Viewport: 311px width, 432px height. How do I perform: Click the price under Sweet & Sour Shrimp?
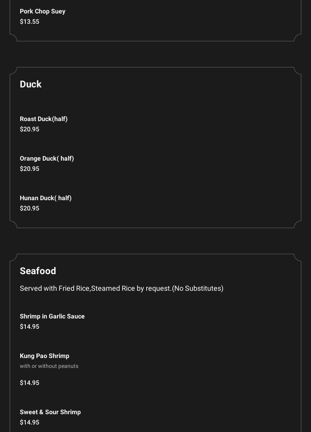coord(29,423)
